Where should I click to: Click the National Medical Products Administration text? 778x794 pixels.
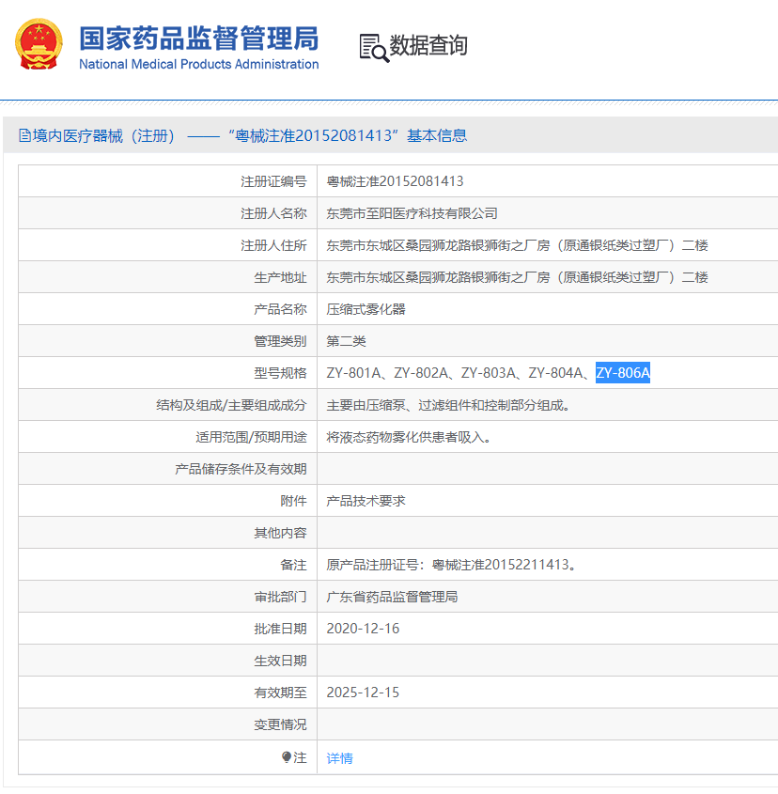[198, 64]
